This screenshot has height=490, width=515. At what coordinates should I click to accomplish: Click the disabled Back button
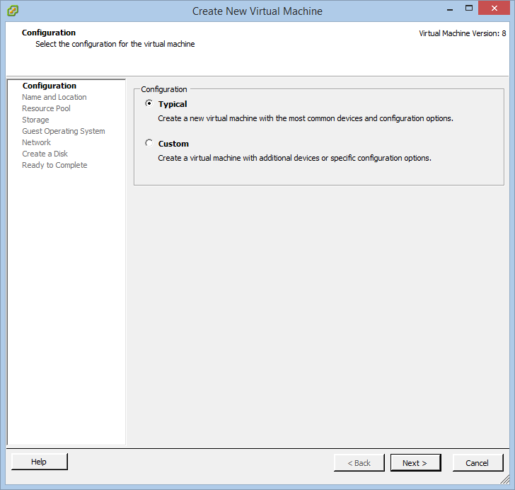point(359,462)
